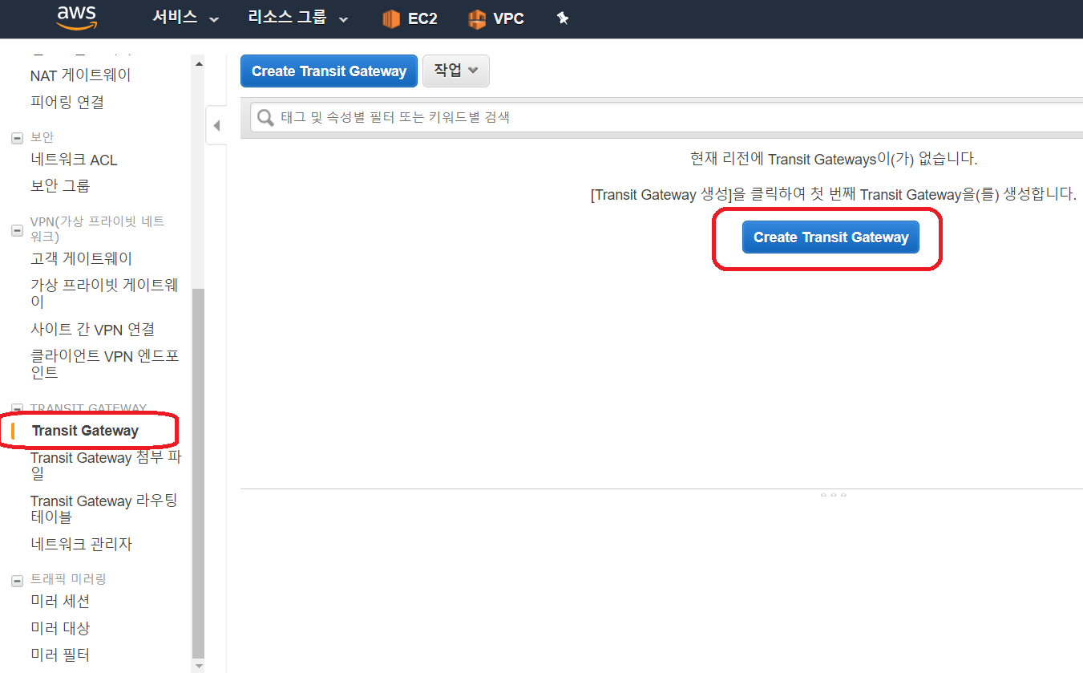Click the centered Create Transit Gateway button
This screenshot has height=673, width=1083.
830,237
